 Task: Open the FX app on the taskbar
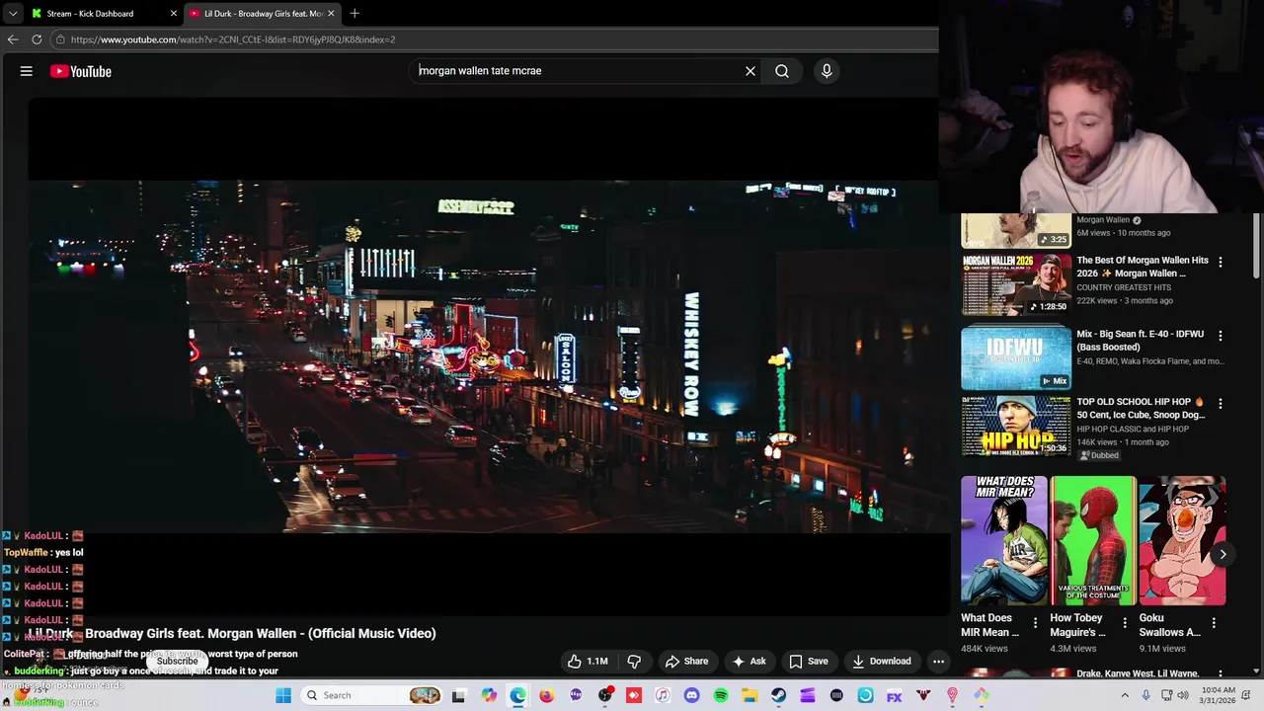(x=895, y=695)
